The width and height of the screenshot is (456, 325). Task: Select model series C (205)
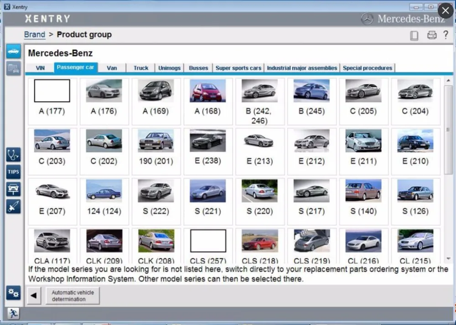363,102
